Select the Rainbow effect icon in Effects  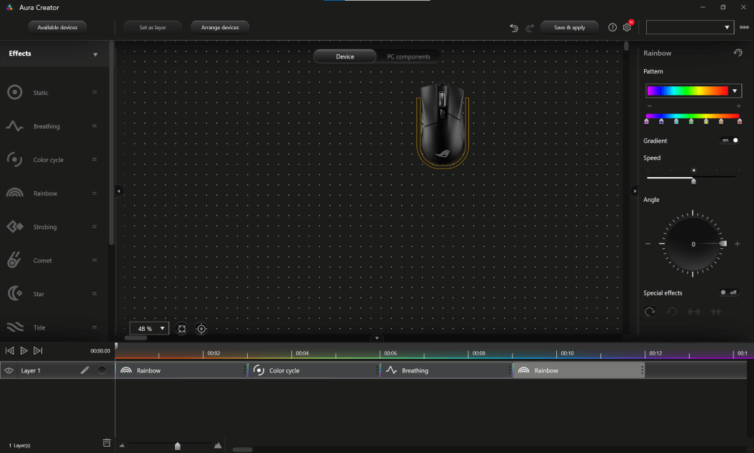click(x=14, y=193)
